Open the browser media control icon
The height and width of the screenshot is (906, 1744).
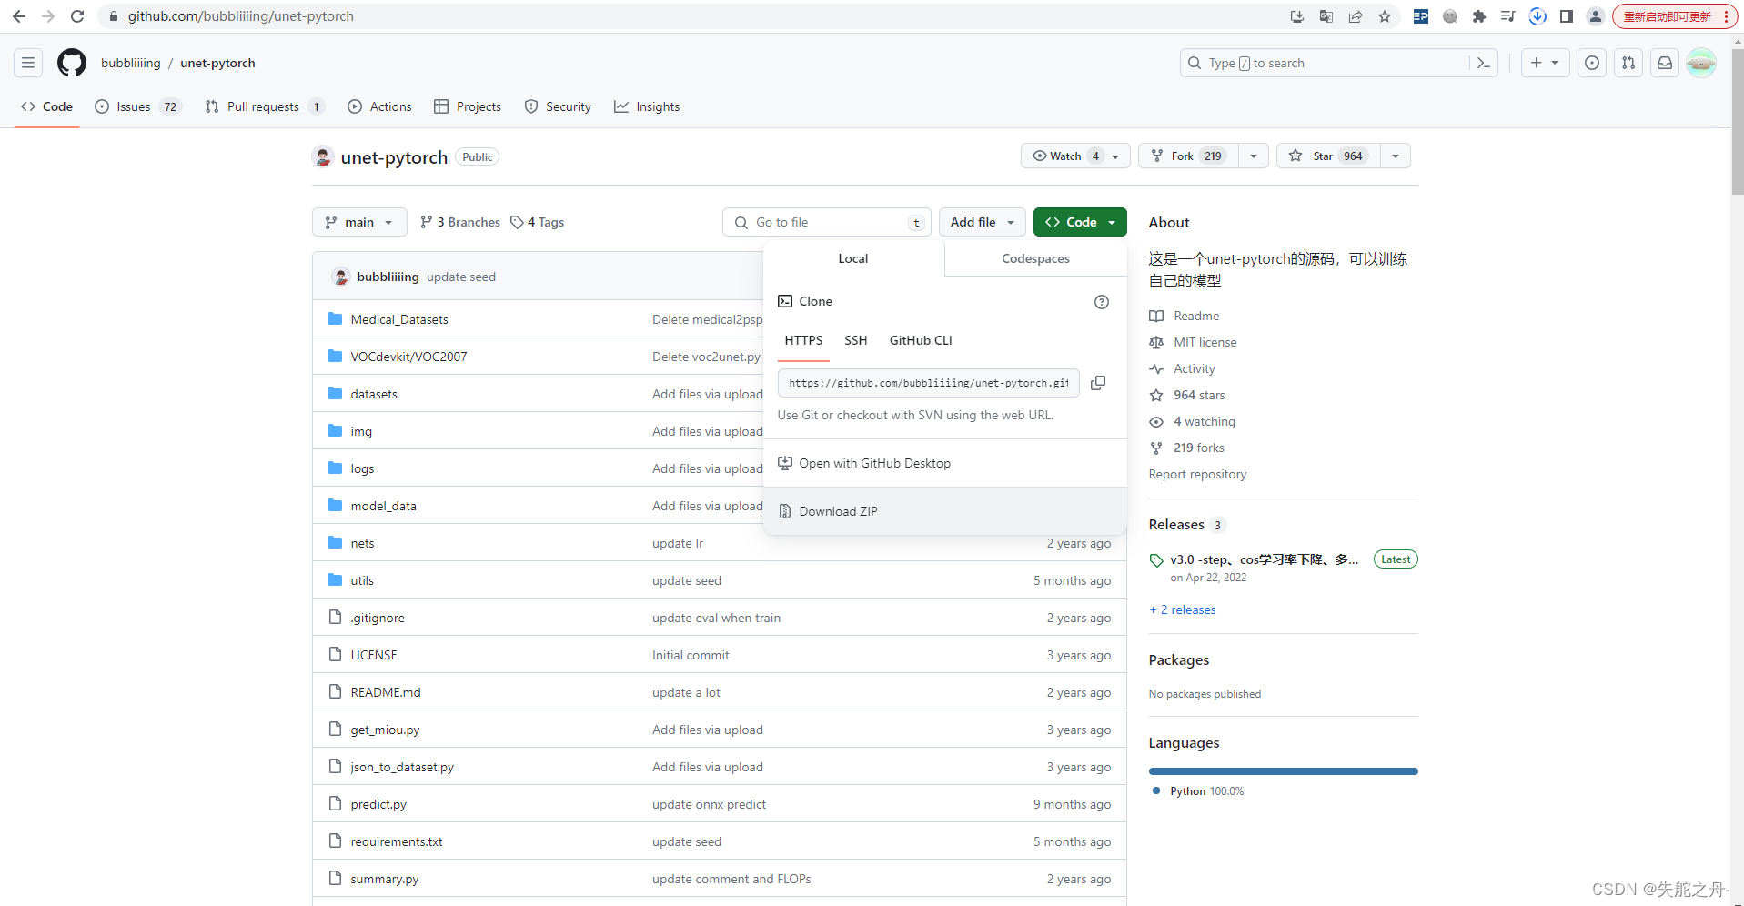tap(1508, 16)
